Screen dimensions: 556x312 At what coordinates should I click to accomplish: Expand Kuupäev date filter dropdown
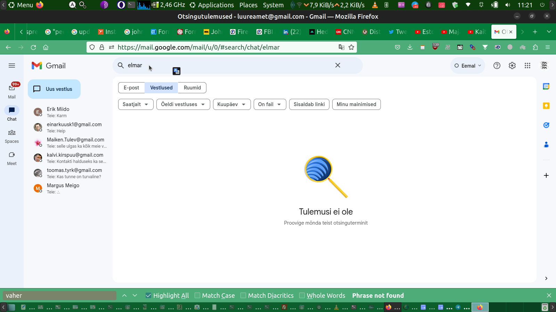click(232, 104)
